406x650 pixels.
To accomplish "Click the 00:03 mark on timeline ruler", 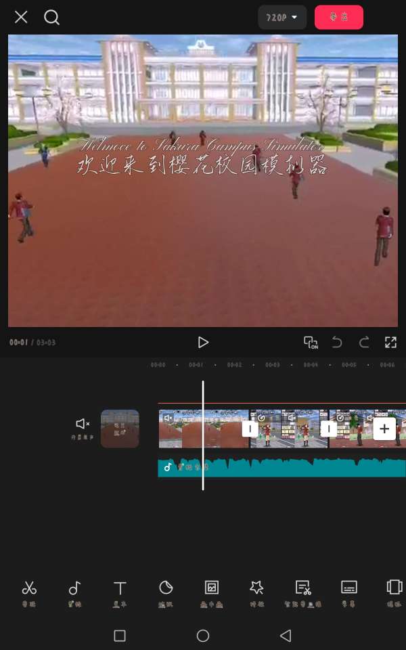I will pyautogui.click(x=273, y=365).
